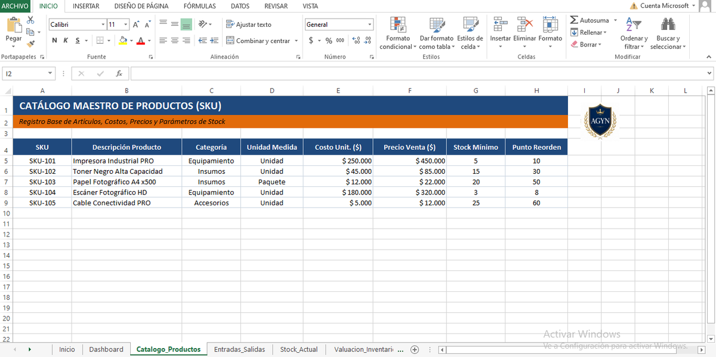
Task: Switch to DISEÑO DE PÁGINA tab
Action: tap(141, 6)
